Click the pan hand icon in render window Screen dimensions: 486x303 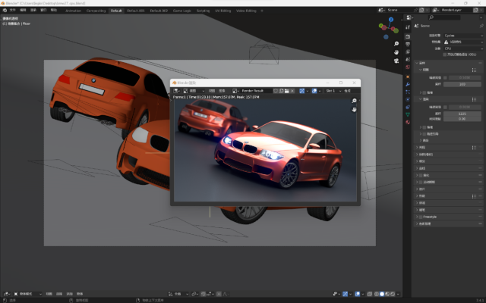tap(354, 110)
